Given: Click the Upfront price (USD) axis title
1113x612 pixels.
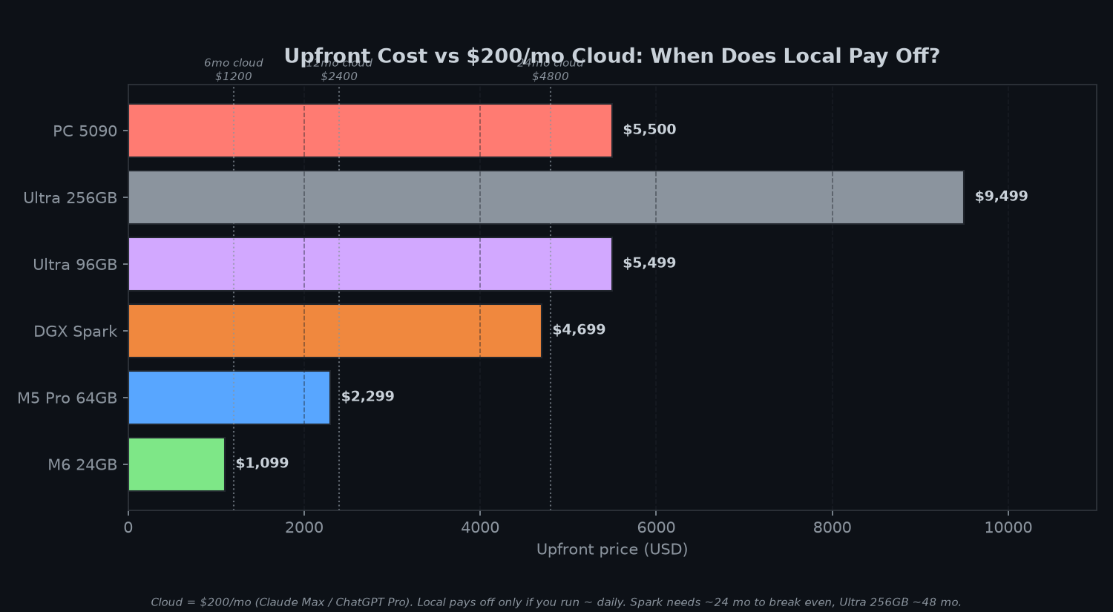Looking at the screenshot, I should 612,550.
